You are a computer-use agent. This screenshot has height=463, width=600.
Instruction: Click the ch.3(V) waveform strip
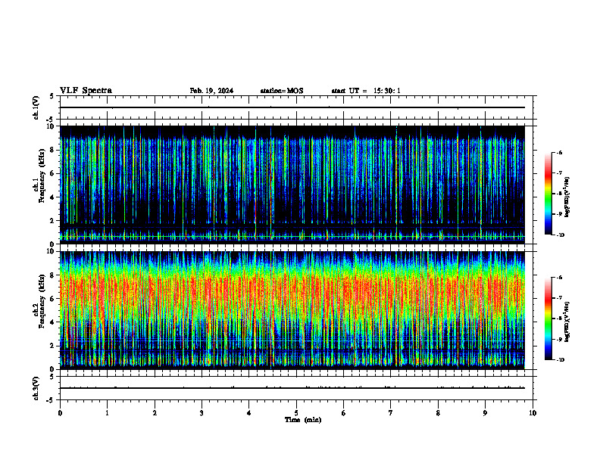pos(296,388)
